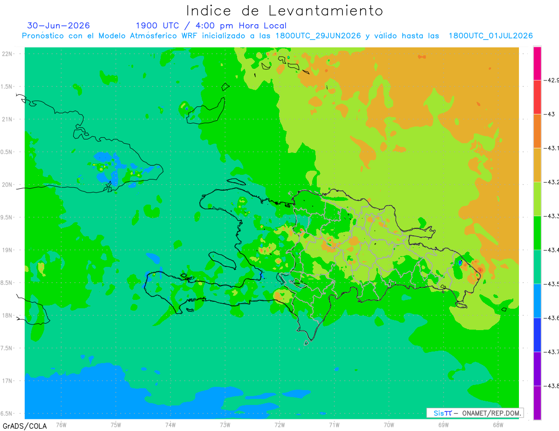The height and width of the screenshot is (431, 559).
Task: Click the '-43.2' color scale value
Action: pyautogui.click(x=552, y=182)
